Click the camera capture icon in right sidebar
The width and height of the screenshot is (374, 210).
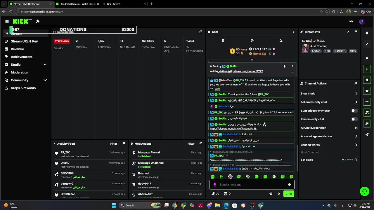(367, 58)
